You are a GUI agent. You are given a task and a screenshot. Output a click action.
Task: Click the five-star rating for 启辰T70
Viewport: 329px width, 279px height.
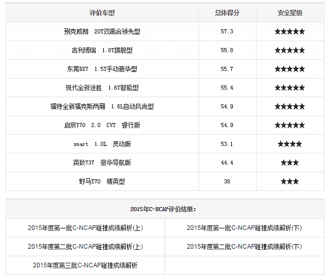(x=290, y=125)
